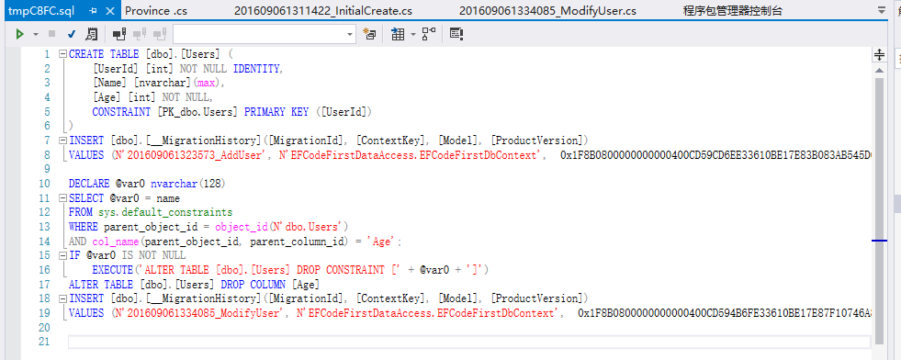Close the tmpC8FC.sql tab

click(111, 11)
